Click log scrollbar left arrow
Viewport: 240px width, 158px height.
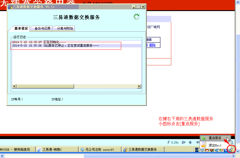point(14,86)
